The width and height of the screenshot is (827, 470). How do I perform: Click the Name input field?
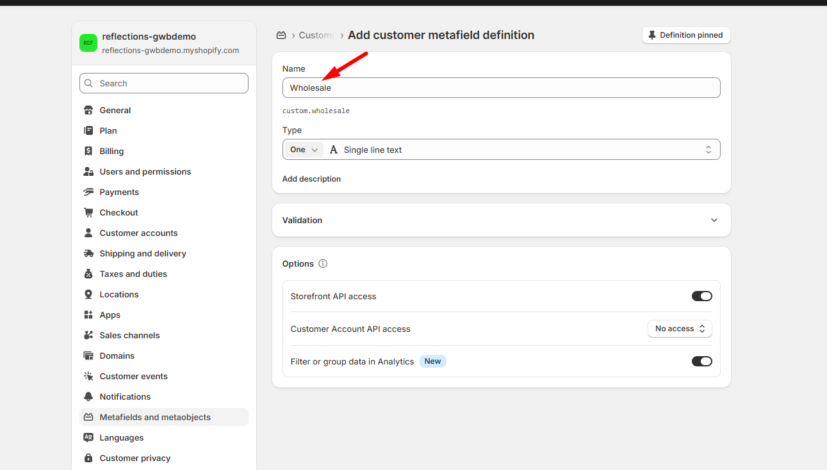click(501, 88)
